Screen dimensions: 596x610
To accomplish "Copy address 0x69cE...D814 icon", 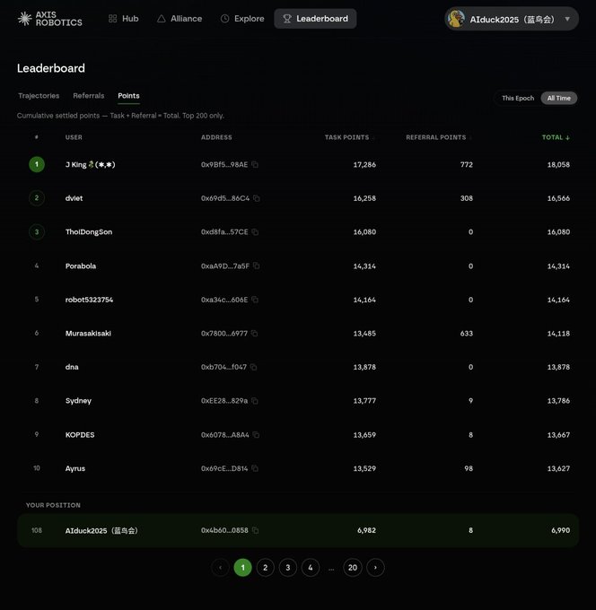I will click(255, 468).
